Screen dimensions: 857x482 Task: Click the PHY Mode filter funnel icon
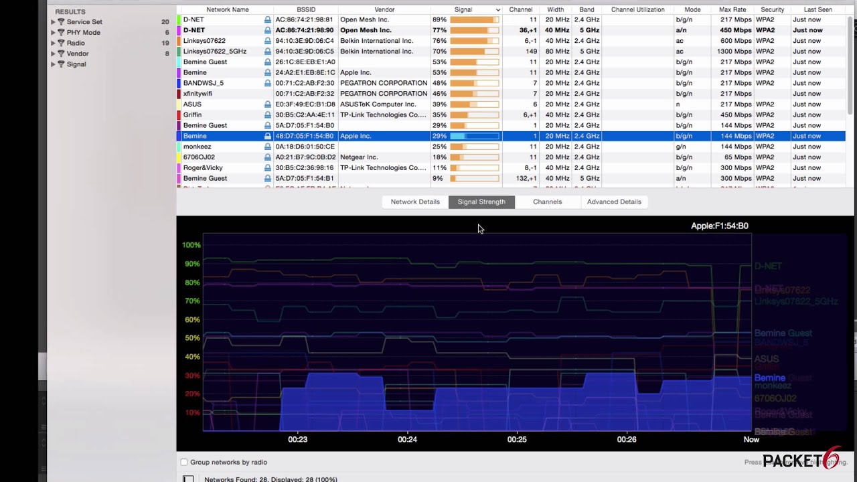tap(61, 32)
